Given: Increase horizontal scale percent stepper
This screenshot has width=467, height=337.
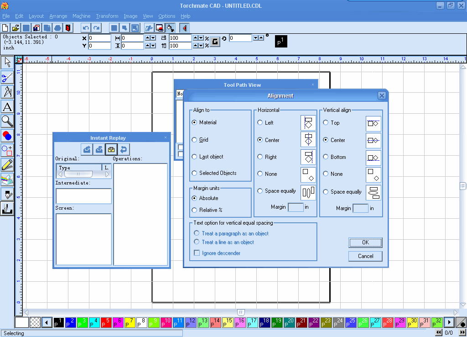Looking at the screenshot, I should click(196, 38).
